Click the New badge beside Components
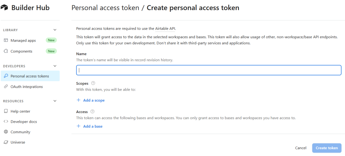 coord(51,51)
